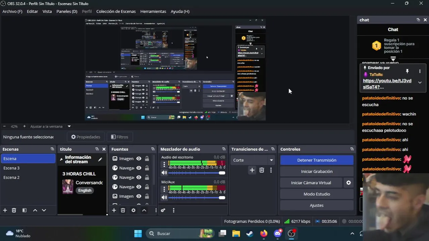Open the Corte transition dropdown
This screenshot has width=429, height=241.
(x=252, y=160)
